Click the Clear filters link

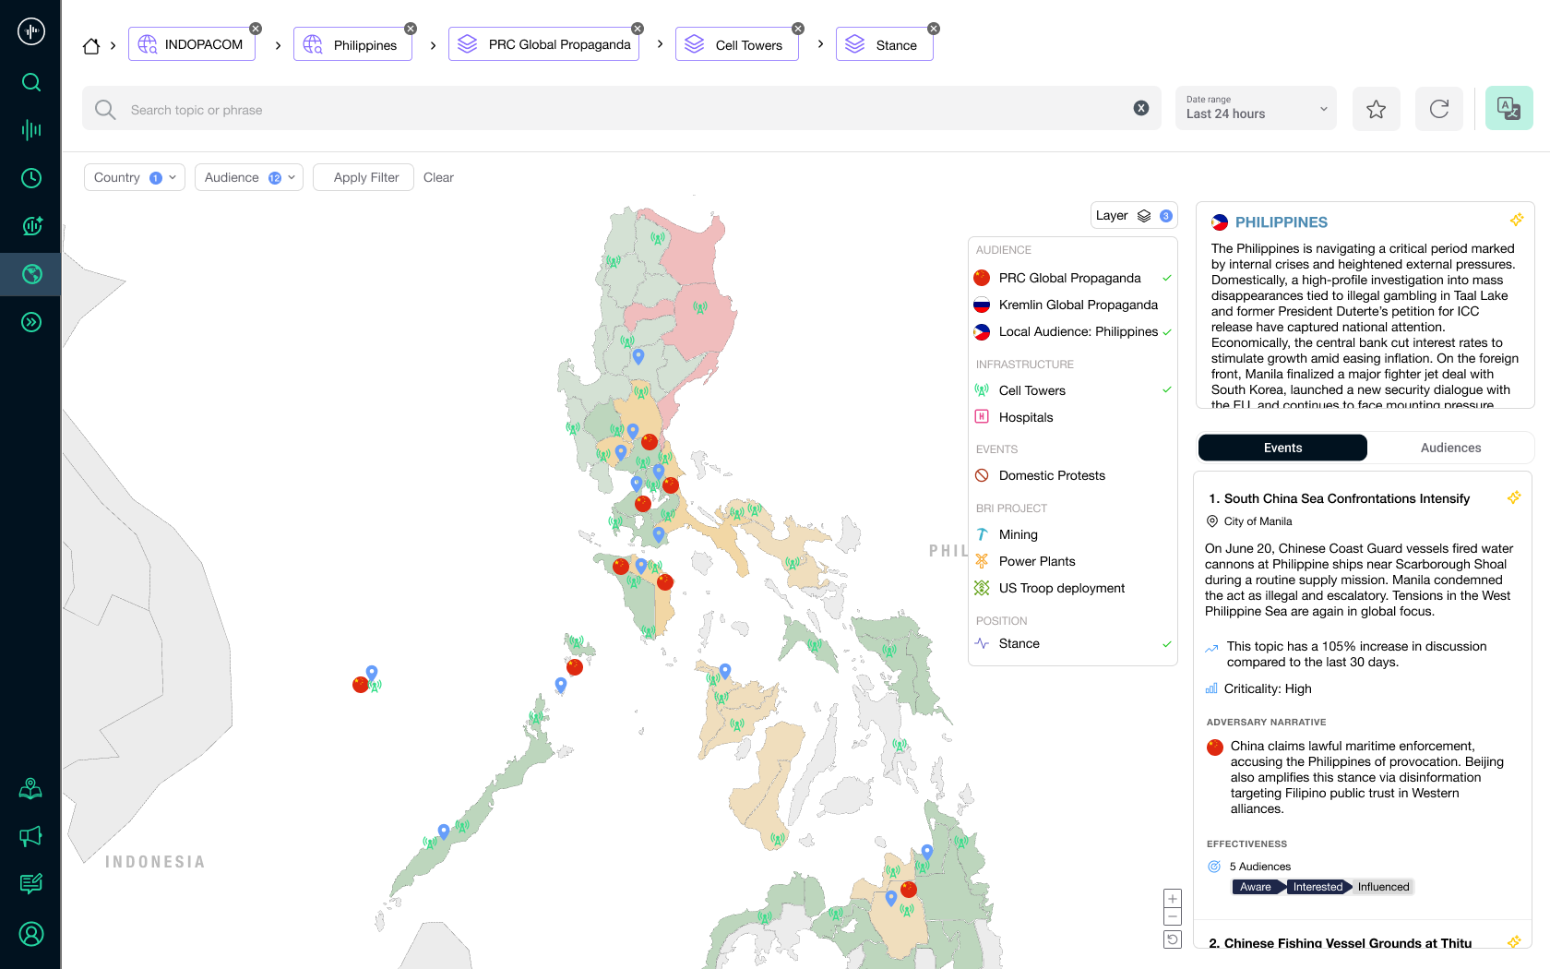click(x=438, y=177)
